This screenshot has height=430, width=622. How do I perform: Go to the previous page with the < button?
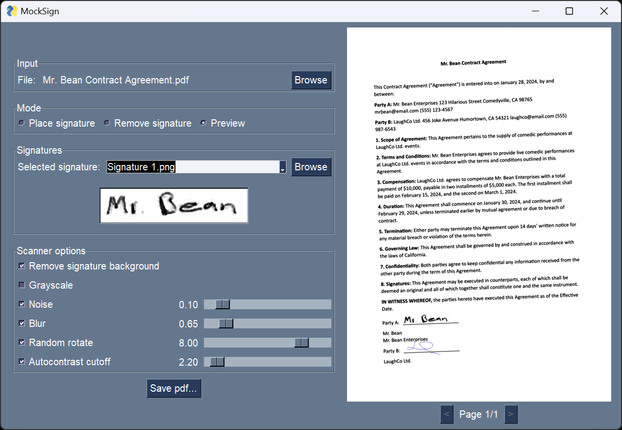447,414
